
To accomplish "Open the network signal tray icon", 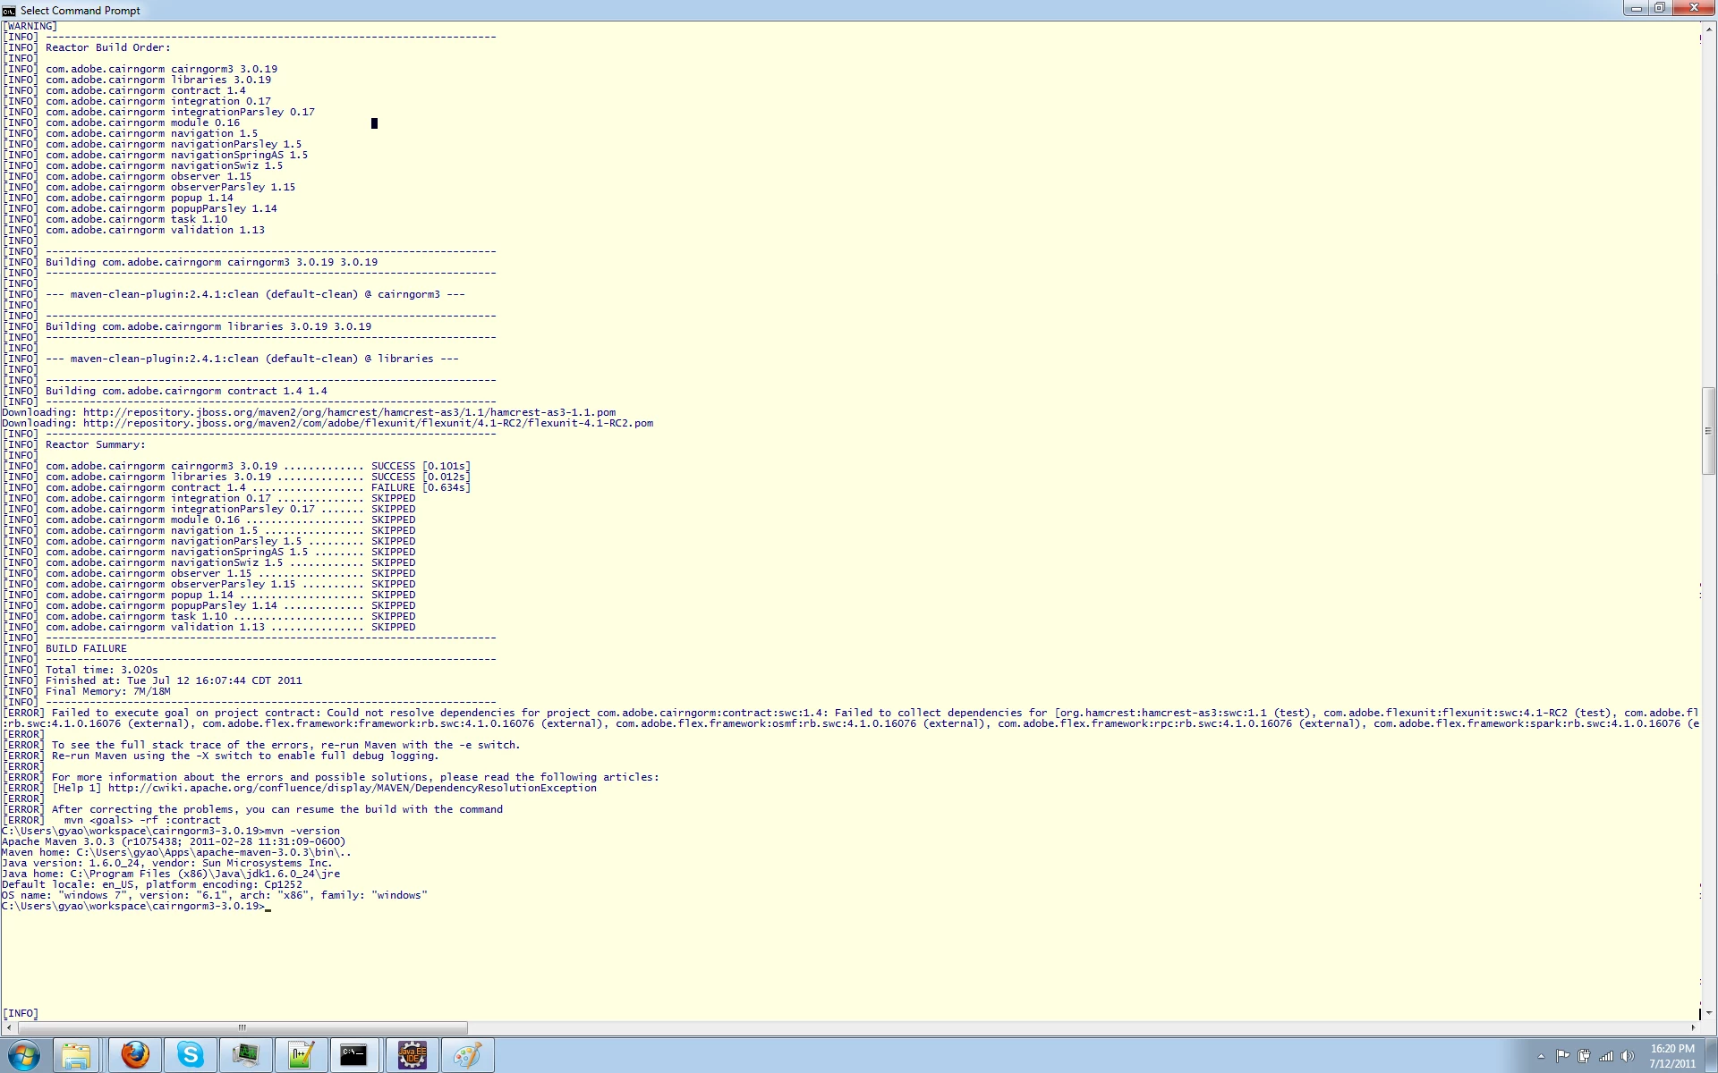I will (1606, 1056).
